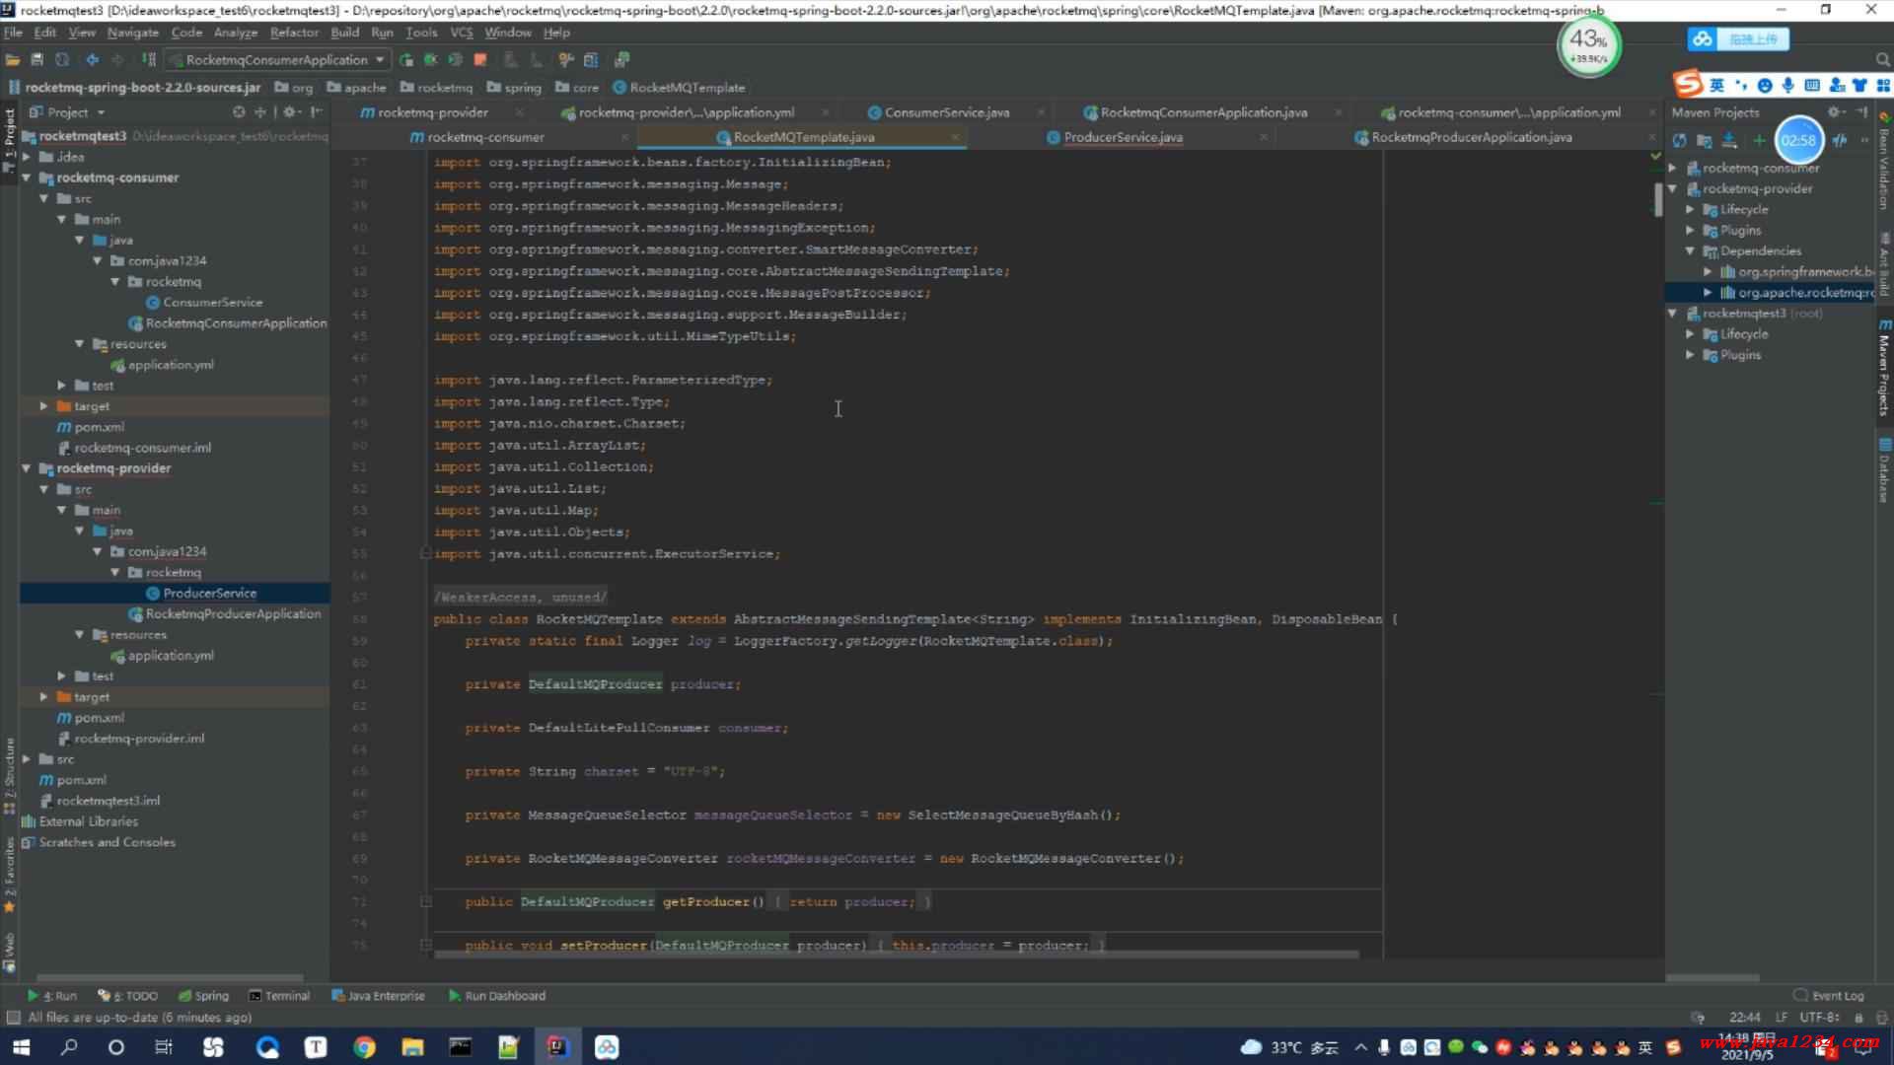1894x1065 pixels.
Task: Click the Generate Sources and Update Folders icon in Maven panel
Action: click(1704, 141)
